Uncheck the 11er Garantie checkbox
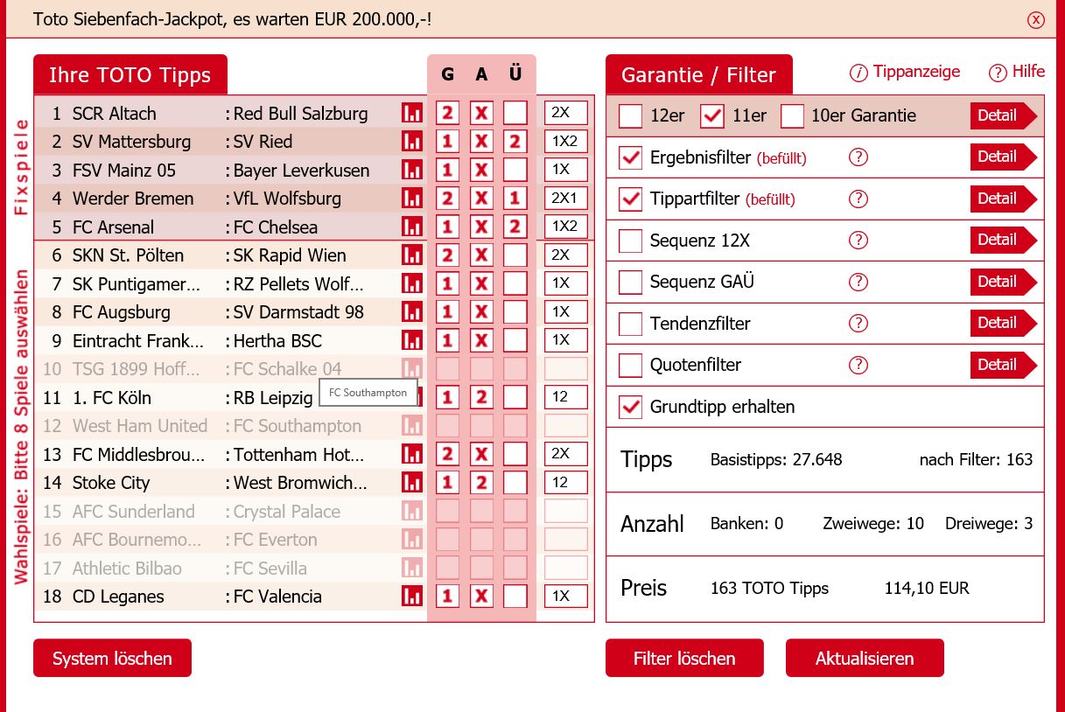Image resolution: width=1065 pixels, height=712 pixels. click(713, 115)
